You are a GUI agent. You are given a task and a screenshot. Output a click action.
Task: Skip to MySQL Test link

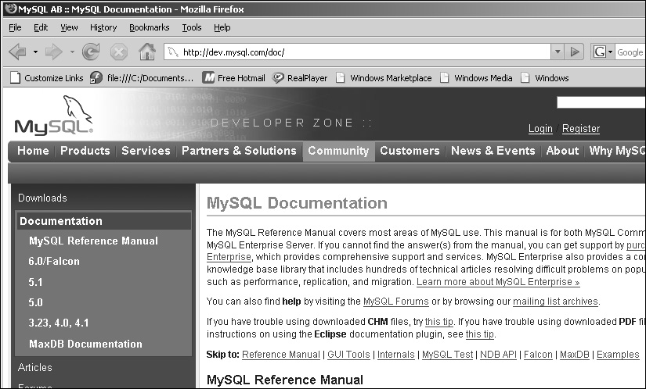[447, 355]
